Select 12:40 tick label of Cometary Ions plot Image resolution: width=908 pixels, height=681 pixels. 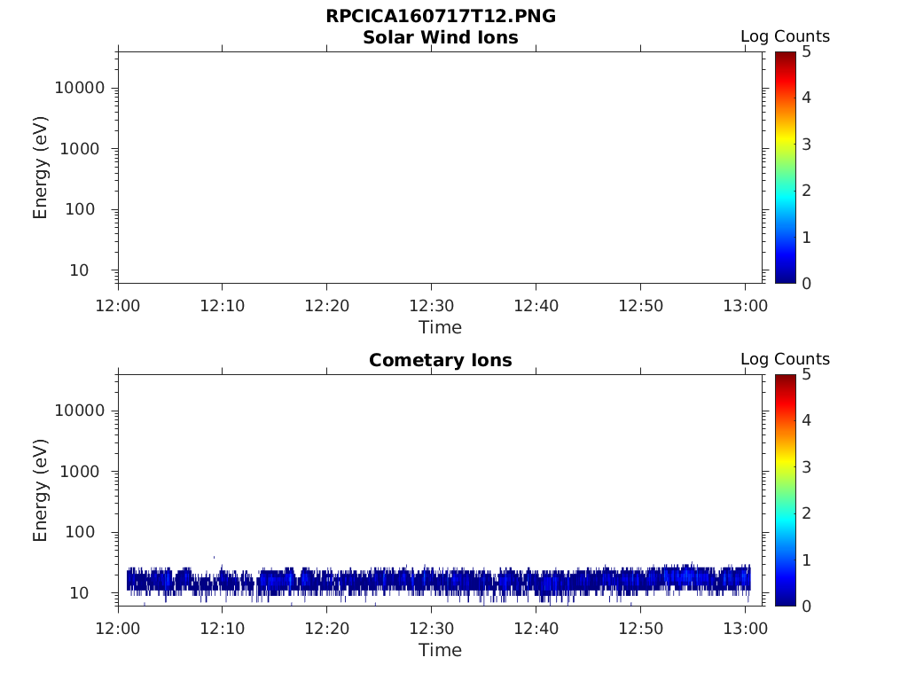536,629
